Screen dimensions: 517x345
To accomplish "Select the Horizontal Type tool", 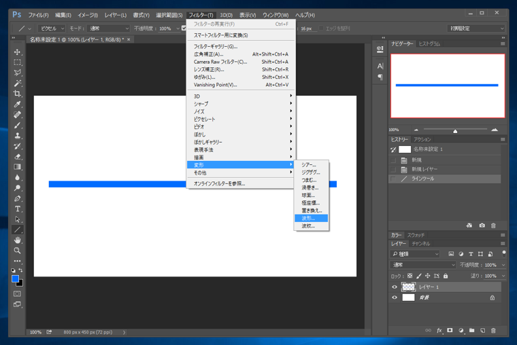I will pyautogui.click(x=18, y=209).
